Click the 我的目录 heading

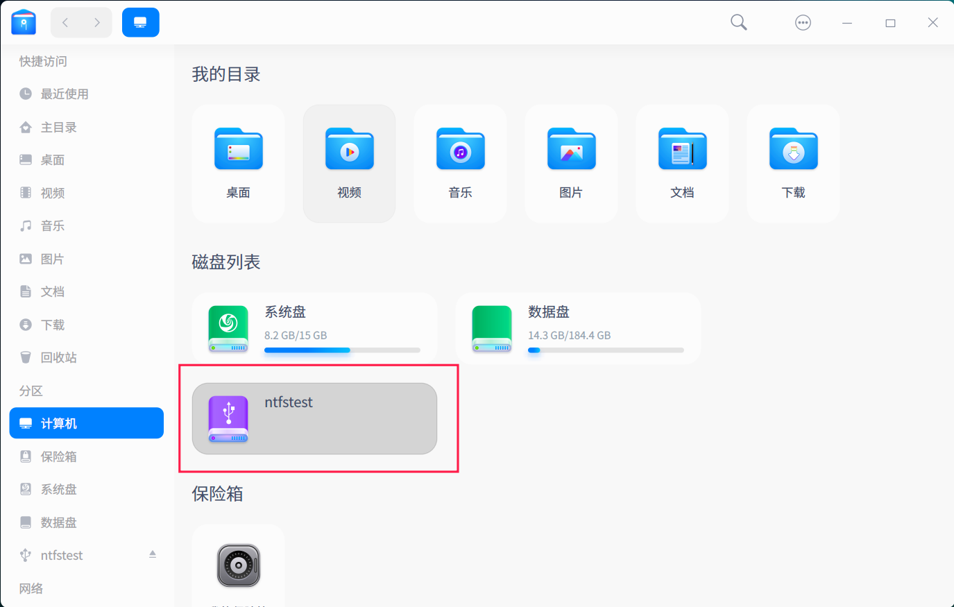226,74
